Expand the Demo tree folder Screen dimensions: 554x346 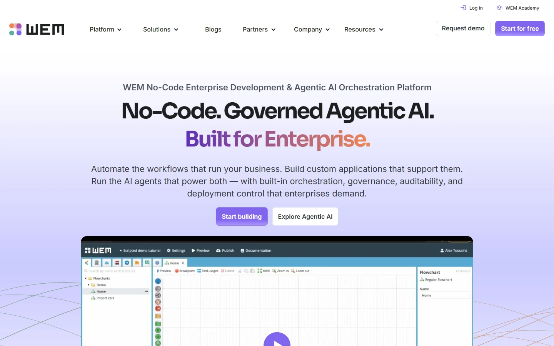88,285
